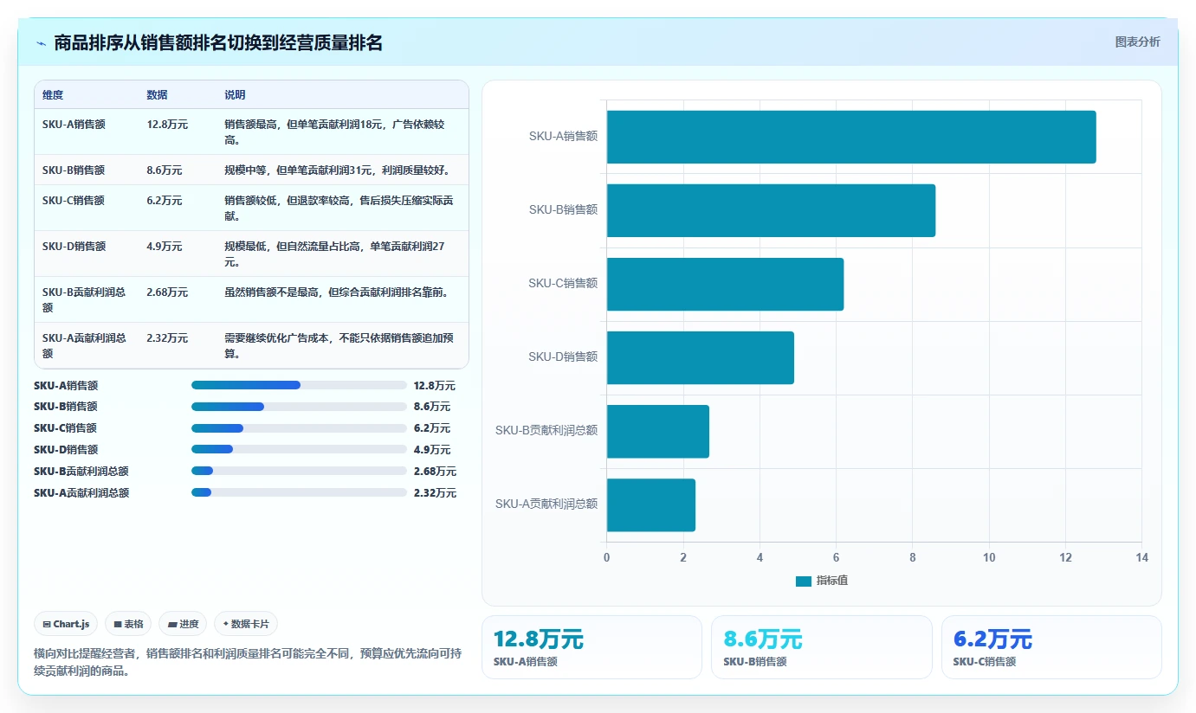Open the 8.6万元 SKU-B销售额 data card
The height and width of the screenshot is (713, 1196).
point(822,647)
